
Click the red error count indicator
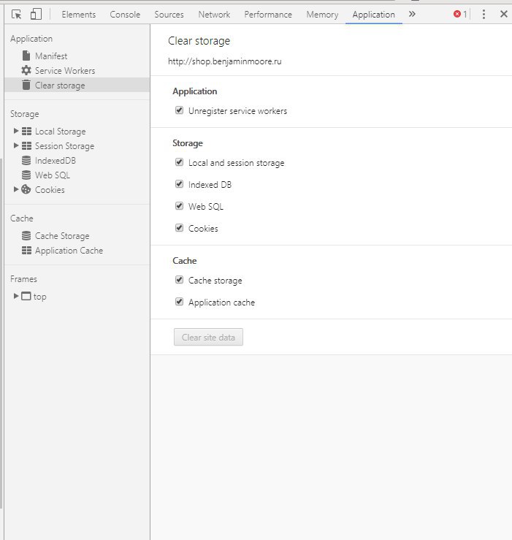[460, 14]
